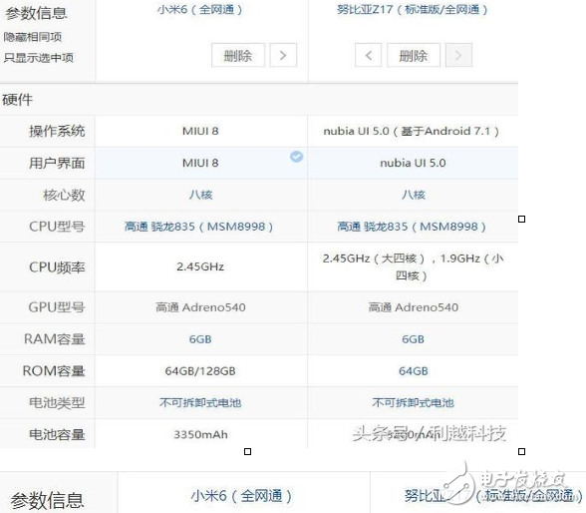Open 高通 骁龙835 link in 努比亚Z17 column
The height and width of the screenshot is (513, 586).
pyautogui.click(x=412, y=227)
